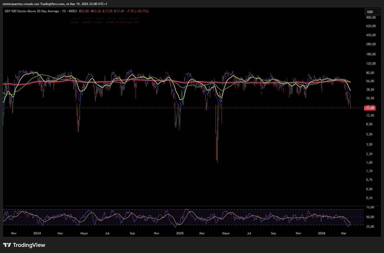Click the Nov label just before 2026
This screenshot has width=384, height=253.
[x=299, y=233]
